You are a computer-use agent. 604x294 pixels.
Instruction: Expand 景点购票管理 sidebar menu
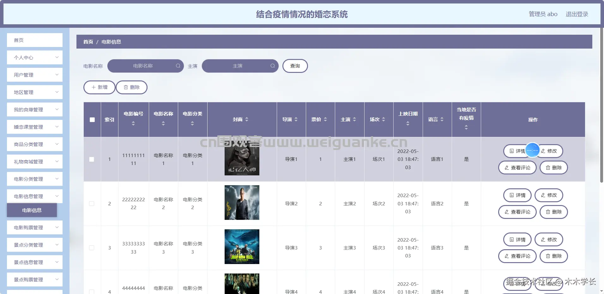[x=35, y=279]
